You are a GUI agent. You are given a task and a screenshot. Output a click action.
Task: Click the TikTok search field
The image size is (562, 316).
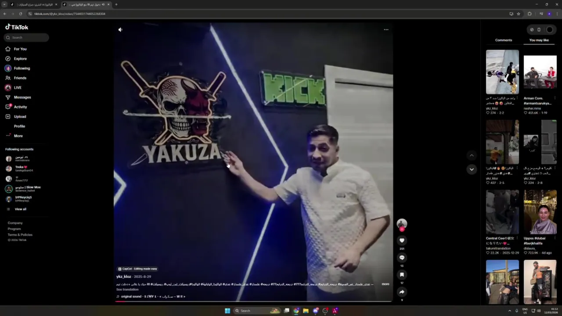[27, 37]
